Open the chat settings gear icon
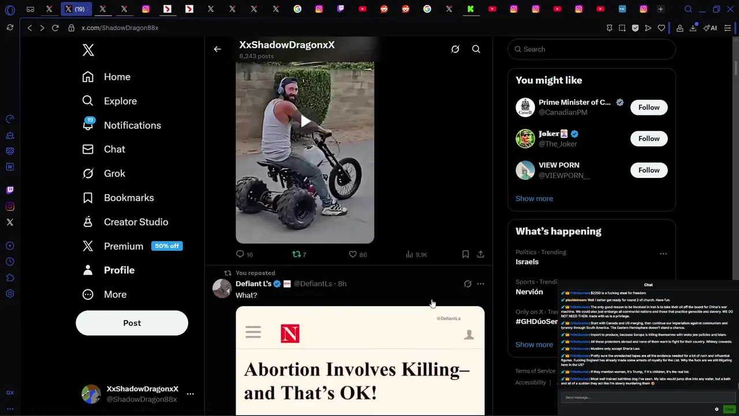739x416 pixels. pyautogui.click(x=716, y=409)
